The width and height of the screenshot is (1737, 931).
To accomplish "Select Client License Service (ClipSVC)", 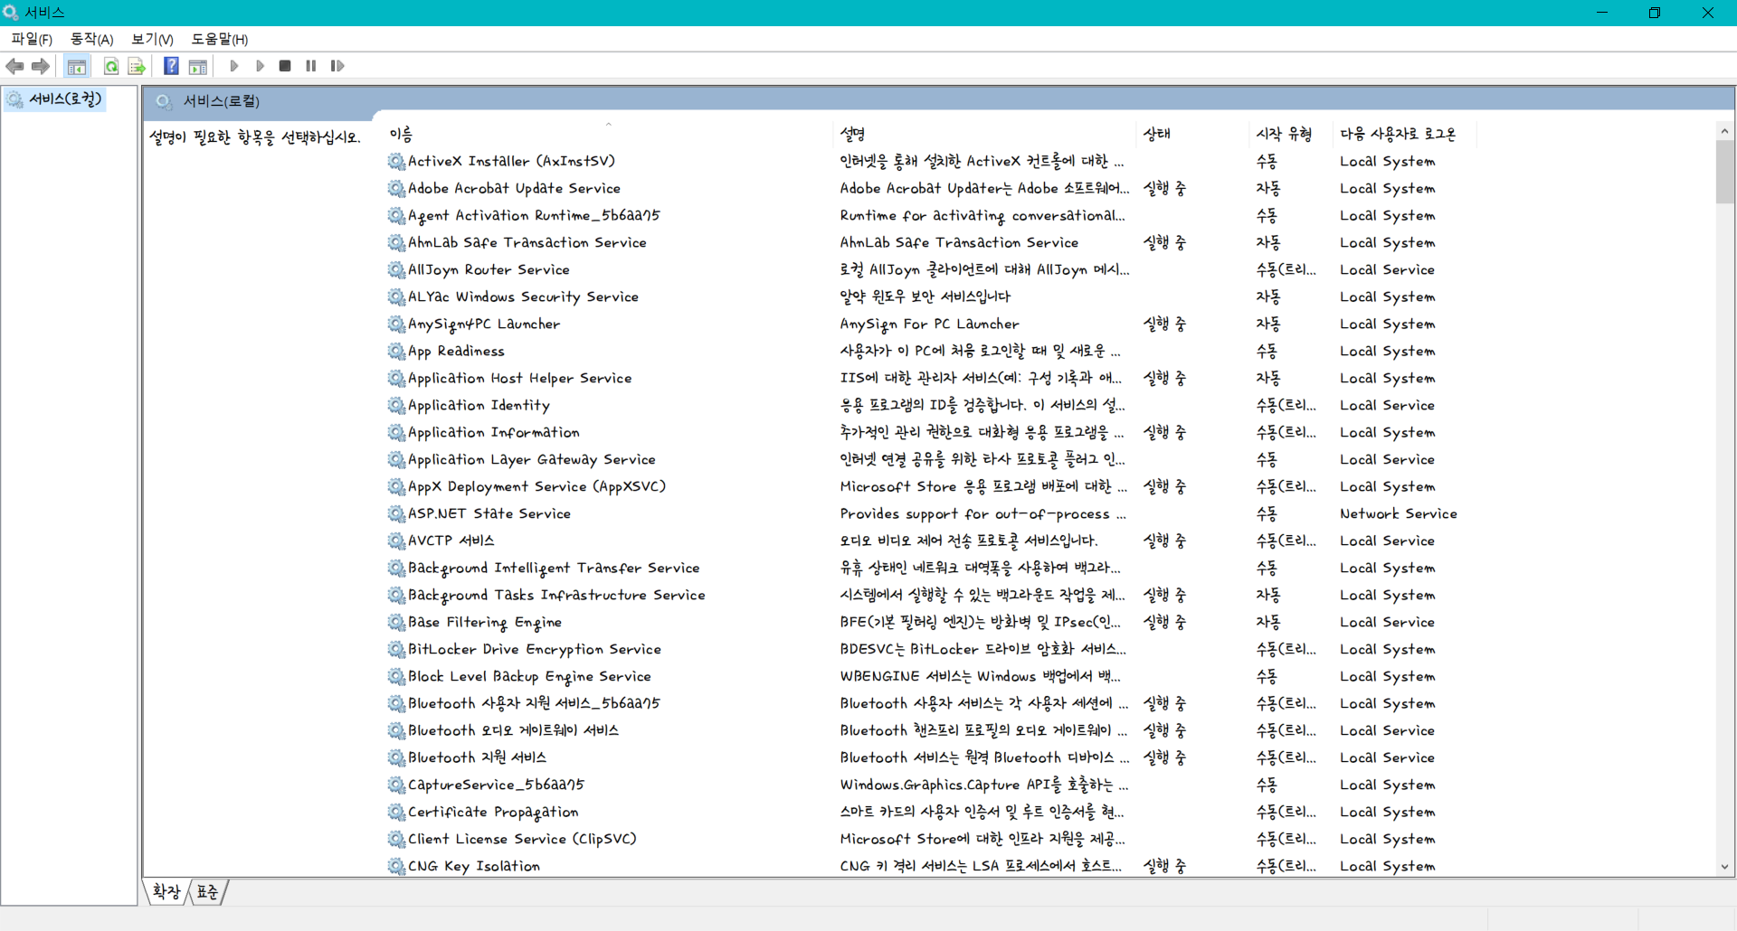I will tap(522, 839).
